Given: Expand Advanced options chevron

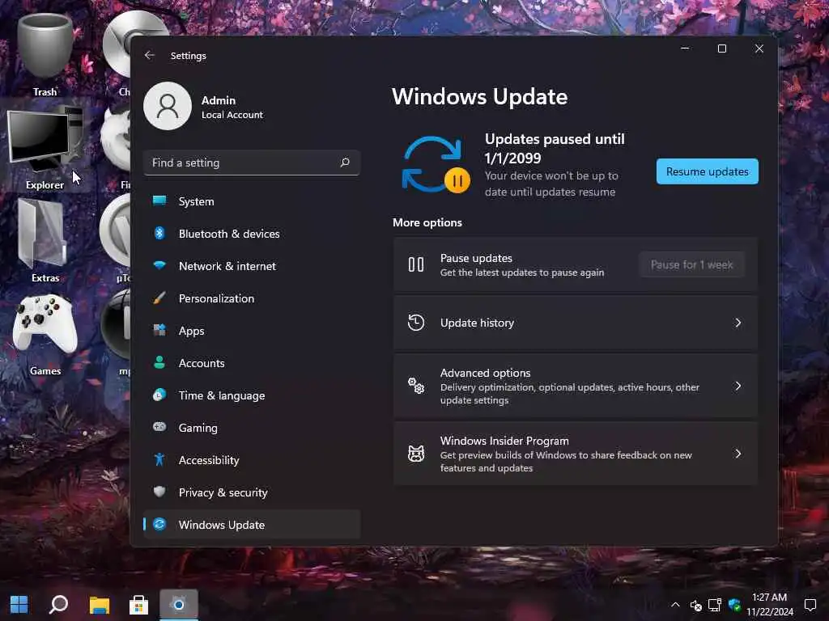Looking at the screenshot, I should tap(738, 386).
